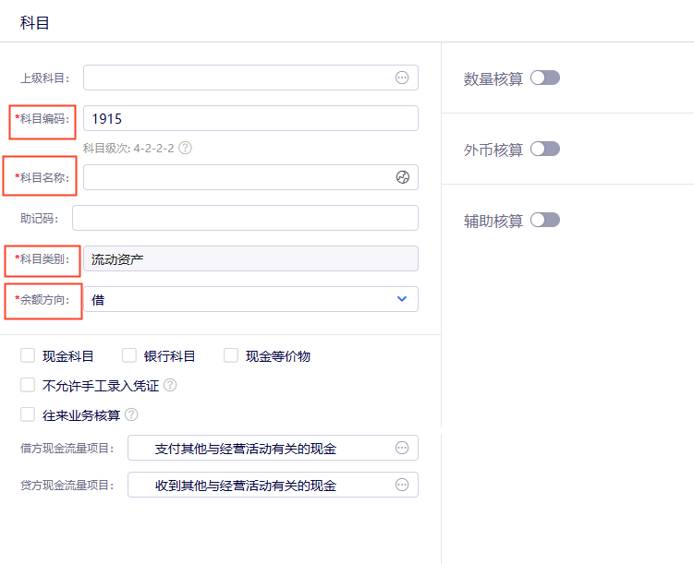Click the 外币核算 label
The height and width of the screenshot is (564, 694).
point(493,150)
